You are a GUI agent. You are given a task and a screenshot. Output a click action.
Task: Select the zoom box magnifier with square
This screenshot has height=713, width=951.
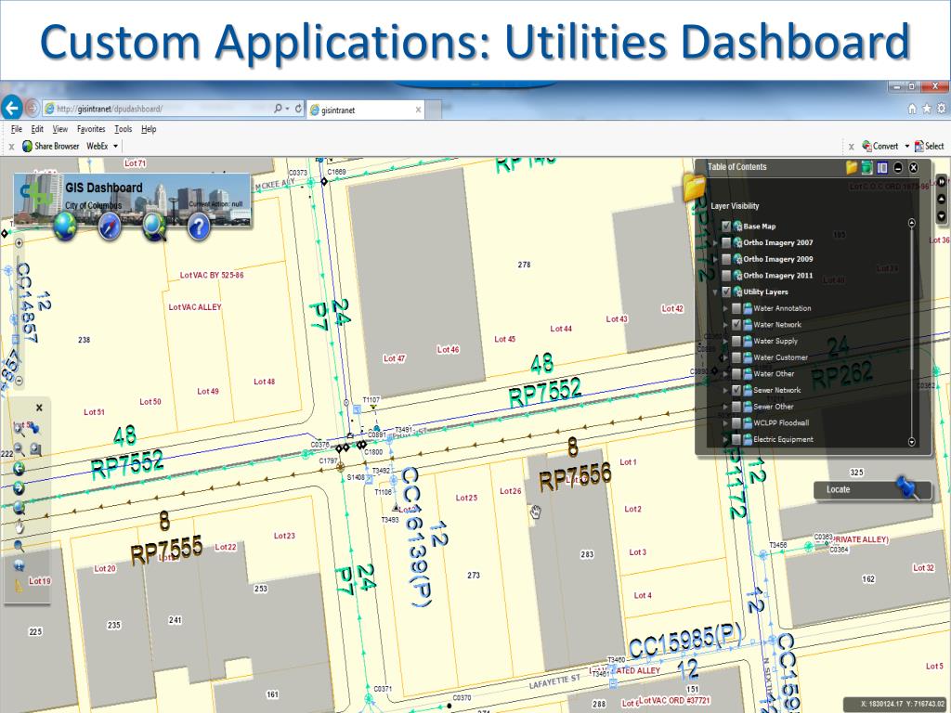(36, 449)
